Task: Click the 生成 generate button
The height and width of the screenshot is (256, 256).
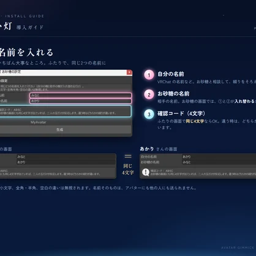Action: (x=66, y=130)
